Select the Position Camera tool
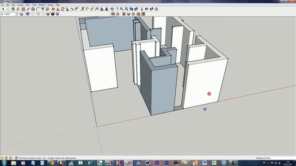The height and width of the screenshot is (166, 296). (x=142, y=9)
